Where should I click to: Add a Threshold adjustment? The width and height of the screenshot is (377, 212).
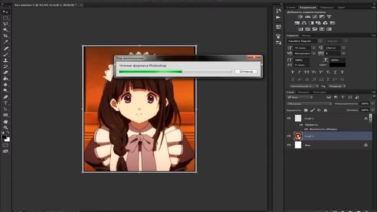pyautogui.click(x=315, y=29)
